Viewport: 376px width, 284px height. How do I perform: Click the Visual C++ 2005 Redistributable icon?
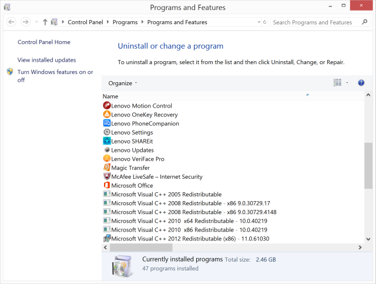[107, 194]
